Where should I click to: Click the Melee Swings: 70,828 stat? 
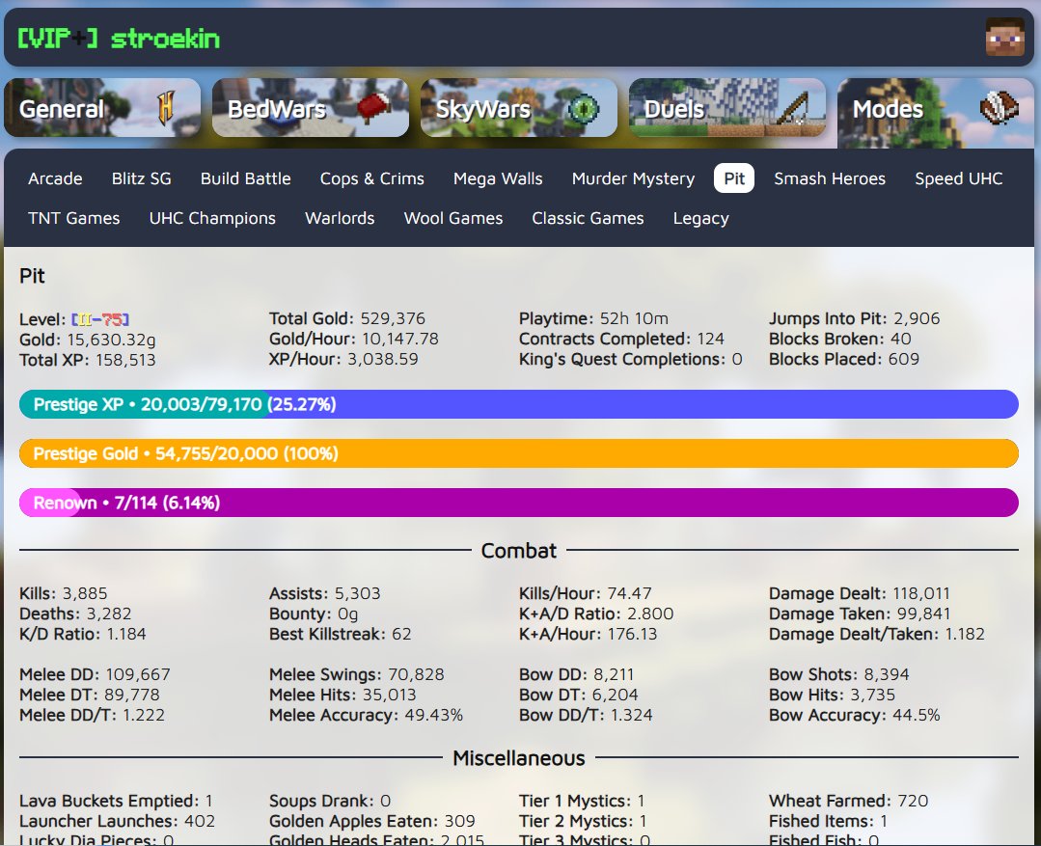(x=357, y=674)
